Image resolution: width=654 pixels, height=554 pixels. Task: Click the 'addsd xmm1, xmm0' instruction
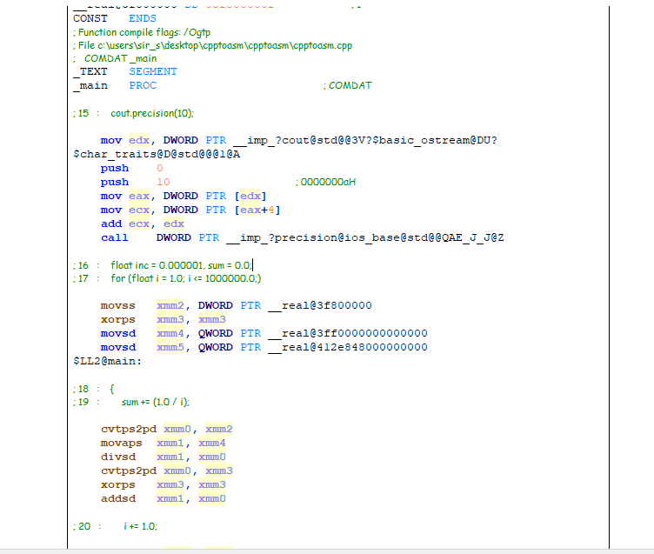[163, 498]
